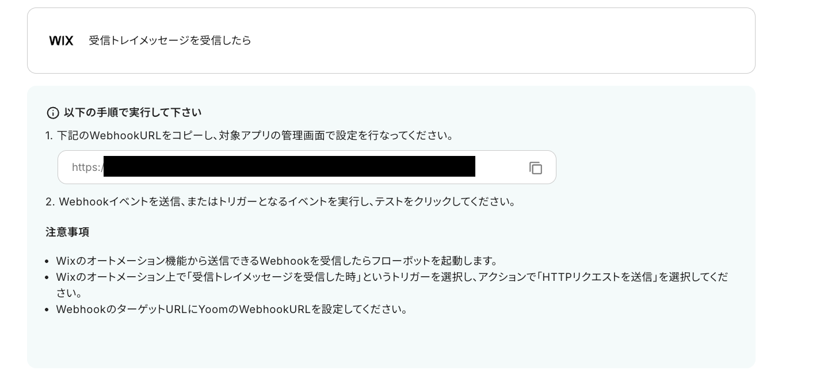Open the Webhook URL input field
This screenshot has width=839, height=389.
(307, 167)
